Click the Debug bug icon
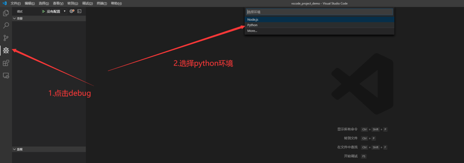Screen dimensions: 464x163 (6, 50)
